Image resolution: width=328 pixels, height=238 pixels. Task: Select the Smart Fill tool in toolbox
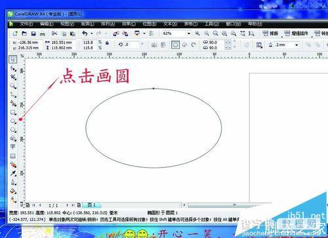coord(13,103)
